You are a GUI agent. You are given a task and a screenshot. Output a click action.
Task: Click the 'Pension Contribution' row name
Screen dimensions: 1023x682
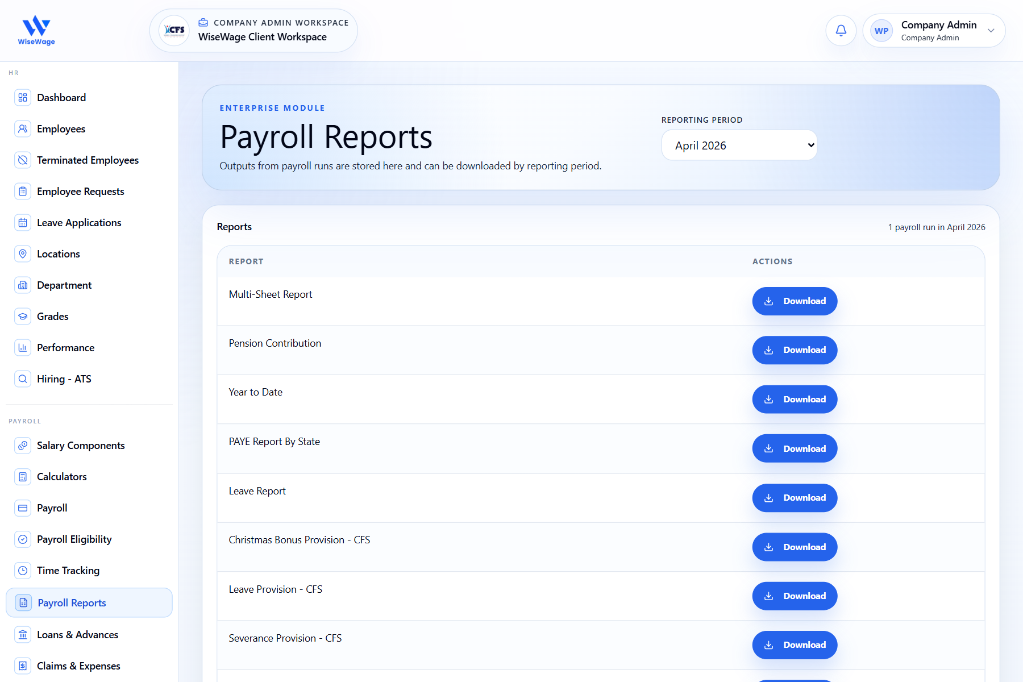click(x=275, y=343)
